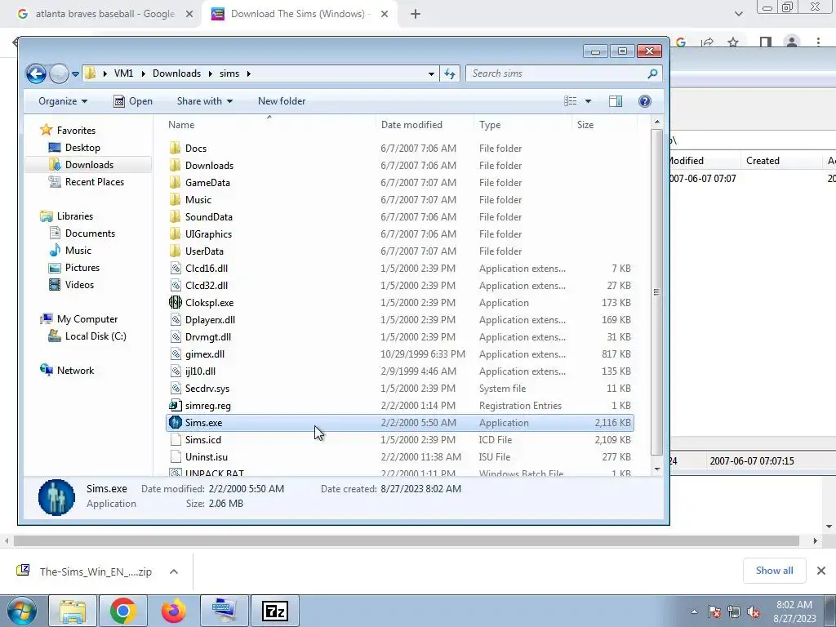Click Show all downloads in Chrome
Viewport: 836px width, 627px height.
(x=774, y=571)
